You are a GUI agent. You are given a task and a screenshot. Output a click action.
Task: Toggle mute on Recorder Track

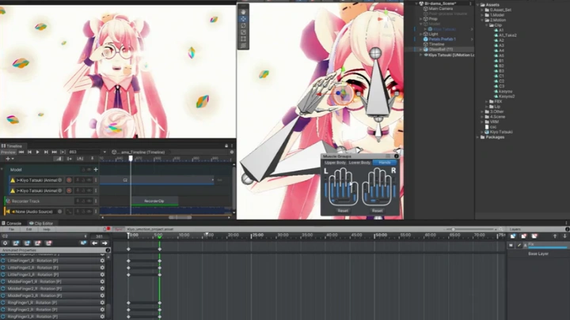(x=89, y=201)
